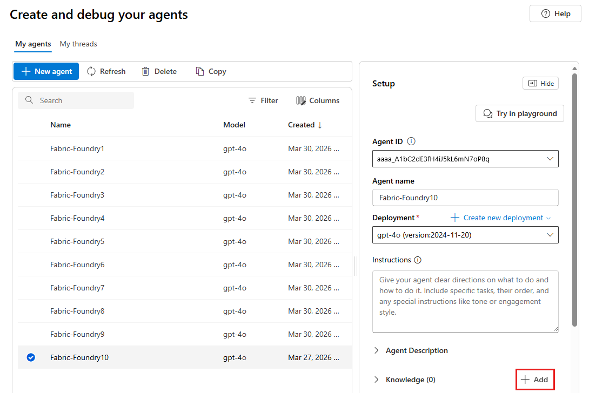Click Add next to Knowledge
Image resolution: width=589 pixels, height=393 pixels.
(x=535, y=380)
